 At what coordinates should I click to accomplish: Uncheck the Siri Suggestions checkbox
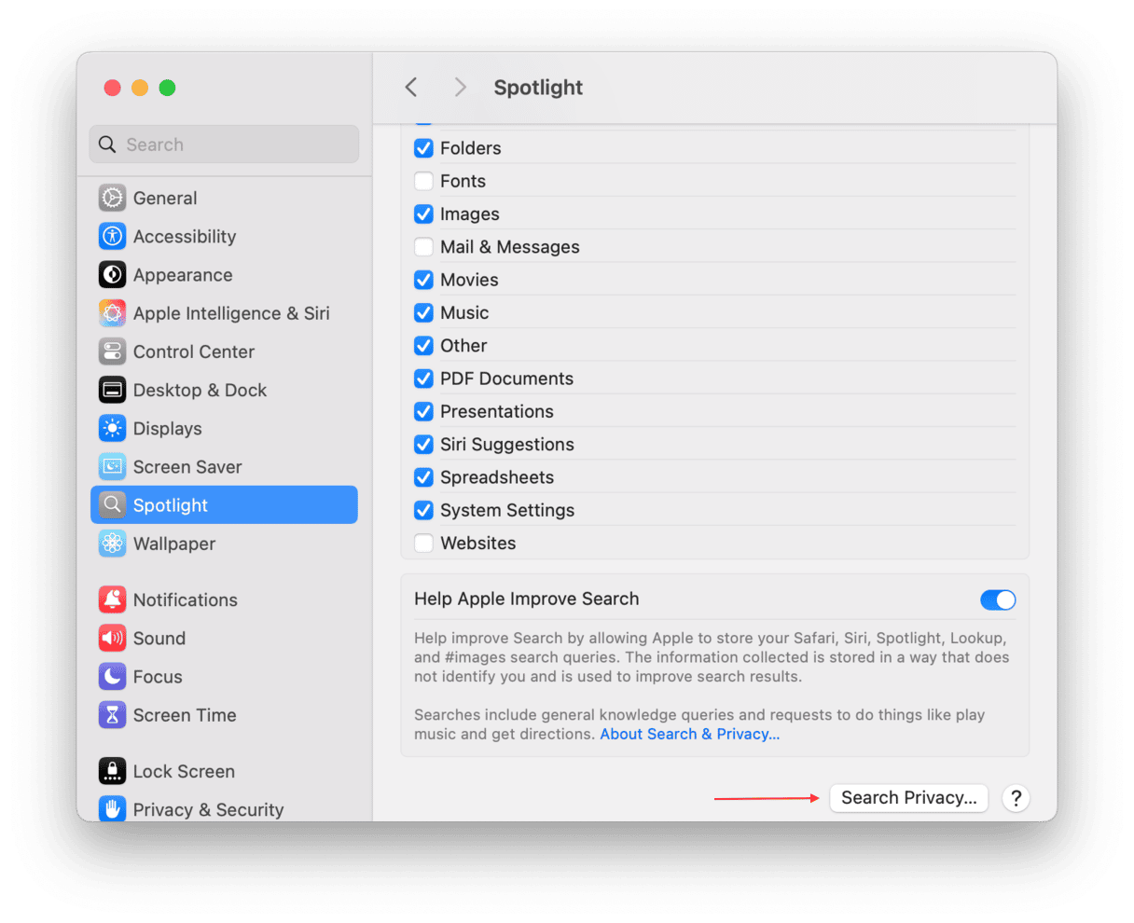[423, 444]
